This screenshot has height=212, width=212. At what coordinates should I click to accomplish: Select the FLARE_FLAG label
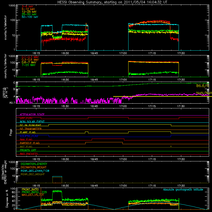[x=28, y=132]
